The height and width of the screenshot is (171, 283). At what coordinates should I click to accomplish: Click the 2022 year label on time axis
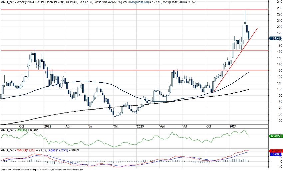pos(48,127)
